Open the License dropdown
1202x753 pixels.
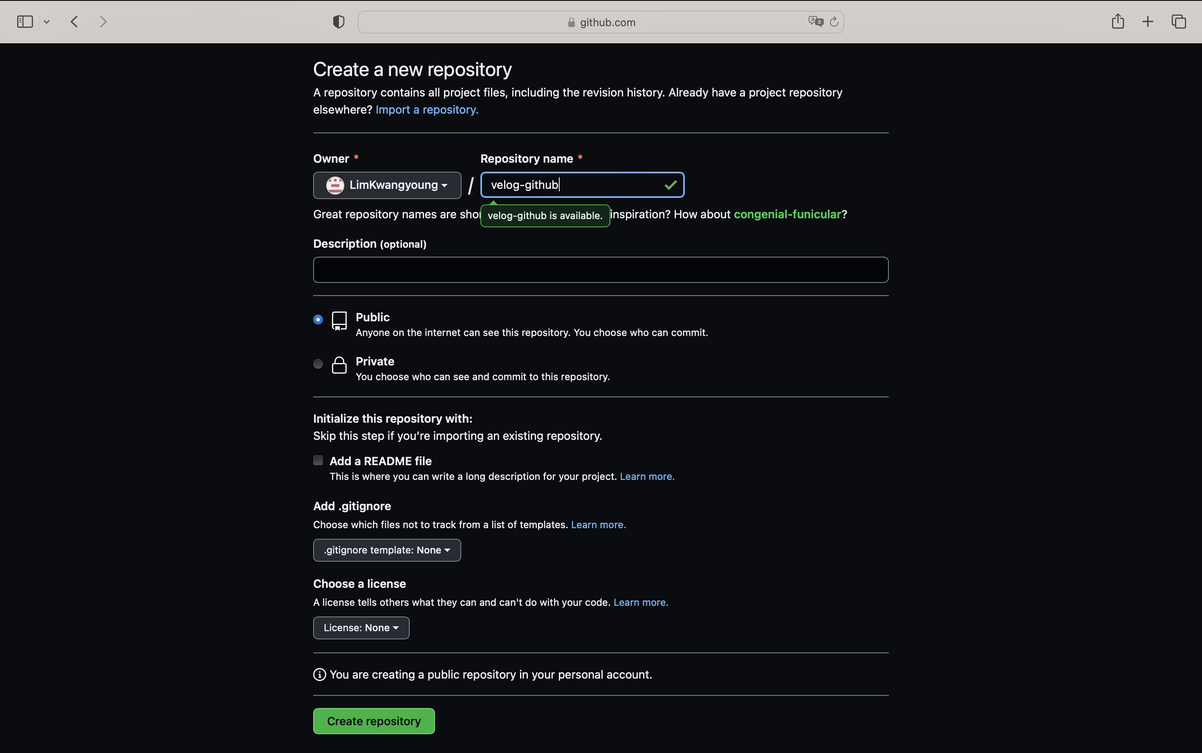click(x=361, y=627)
